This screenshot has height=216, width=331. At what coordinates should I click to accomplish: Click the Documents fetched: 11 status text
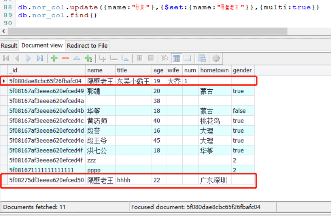(34, 207)
